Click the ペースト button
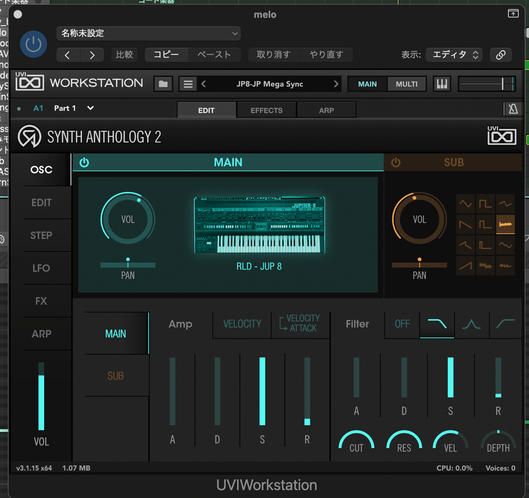The height and width of the screenshot is (498, 529). [214, 55]
